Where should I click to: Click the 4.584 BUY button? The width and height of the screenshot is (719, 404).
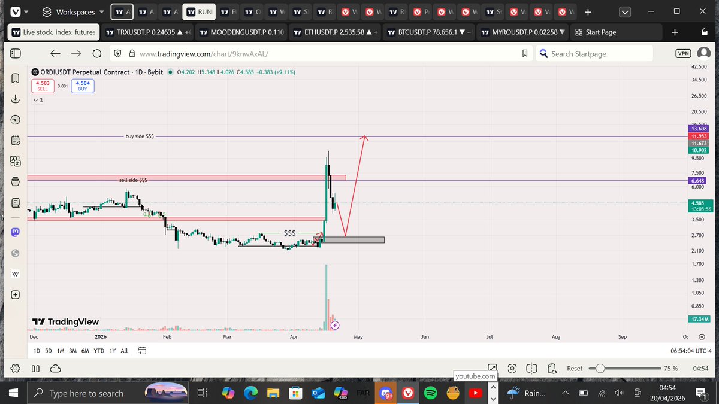(x=82, y=86)
